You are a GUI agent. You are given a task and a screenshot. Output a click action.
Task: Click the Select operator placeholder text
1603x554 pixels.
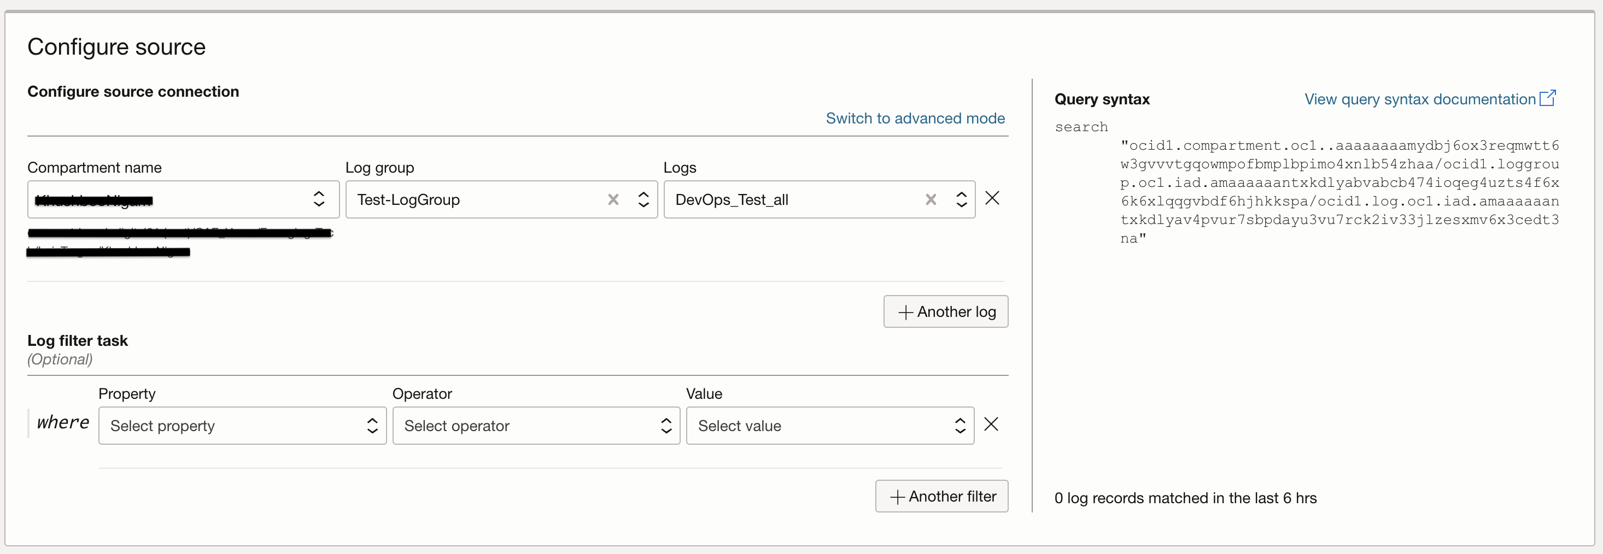point(457,426)
